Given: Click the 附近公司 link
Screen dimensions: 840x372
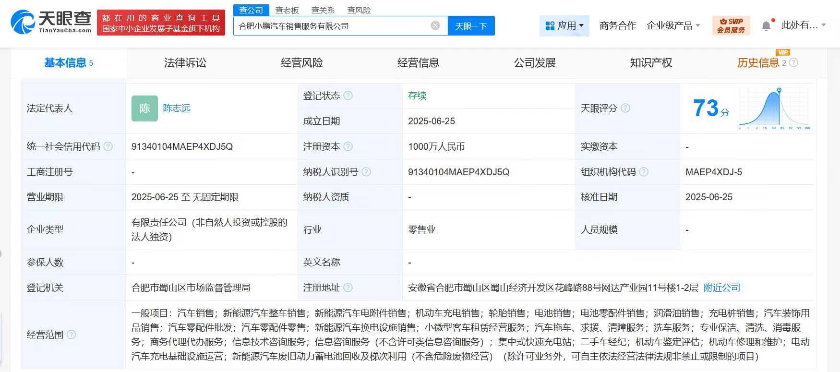Looking at the screenshot, I should [x=722, y=288].
